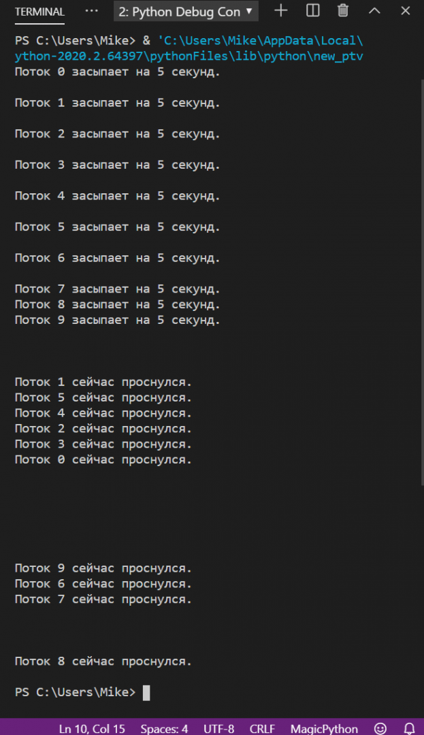Split the terminal pane
The image size is (424, 735).
click(313, 11)
